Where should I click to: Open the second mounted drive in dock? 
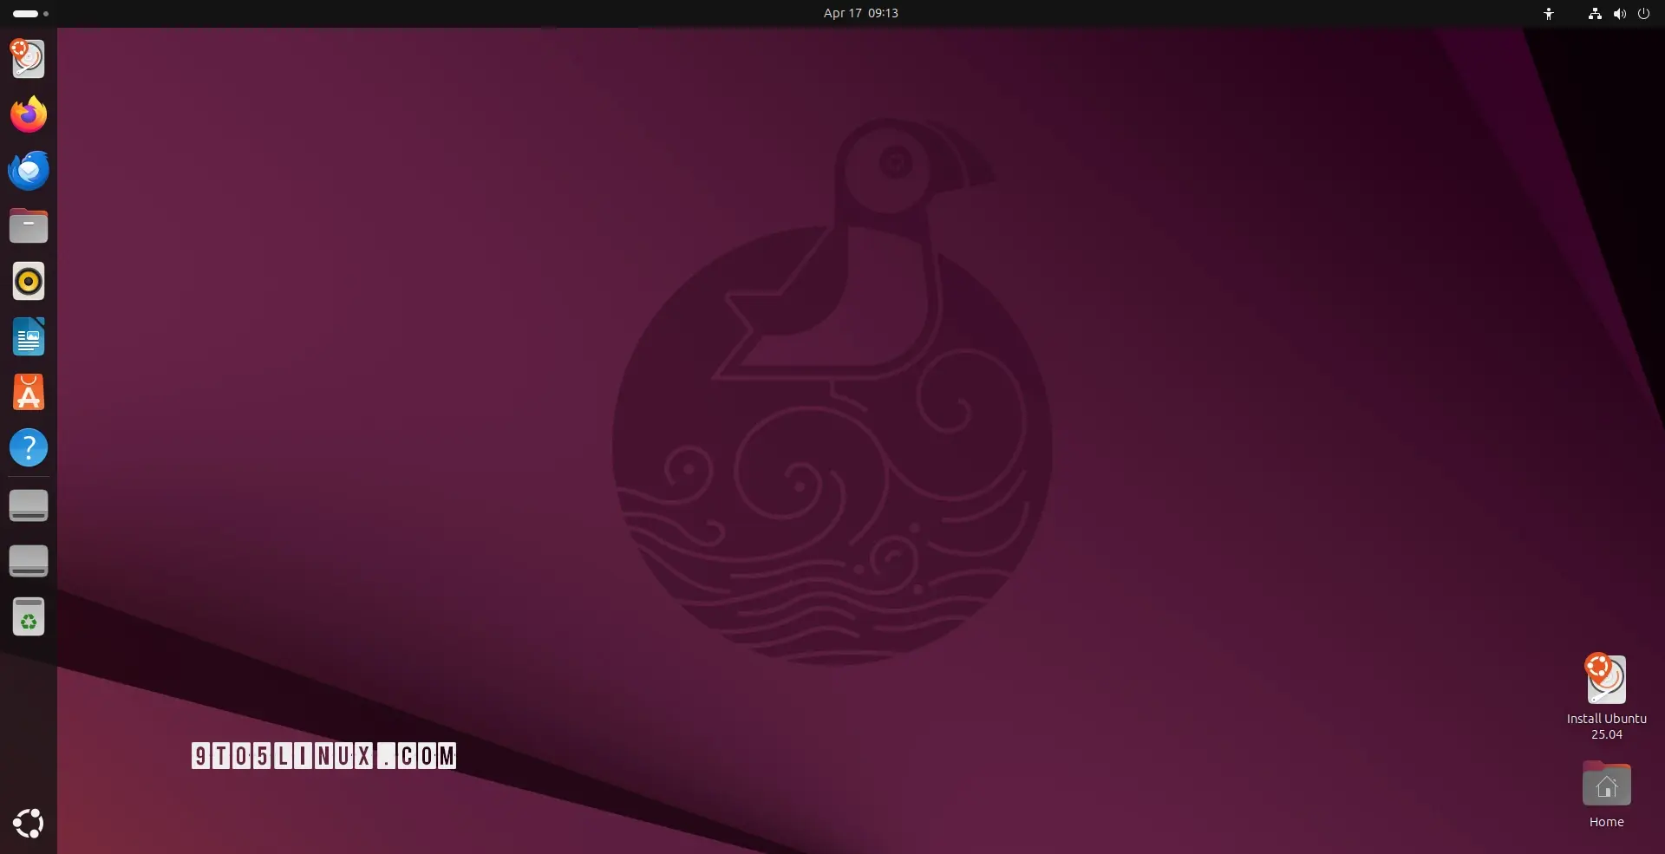29,561
